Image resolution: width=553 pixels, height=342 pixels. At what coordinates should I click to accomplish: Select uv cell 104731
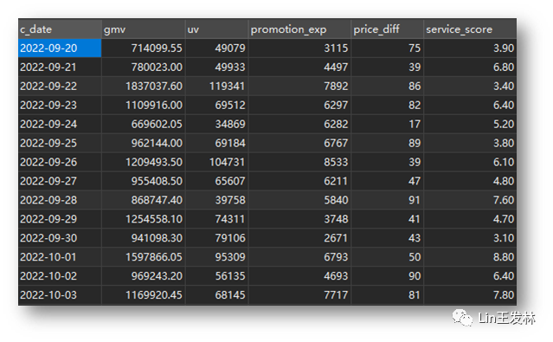click(x=217, y=163)
